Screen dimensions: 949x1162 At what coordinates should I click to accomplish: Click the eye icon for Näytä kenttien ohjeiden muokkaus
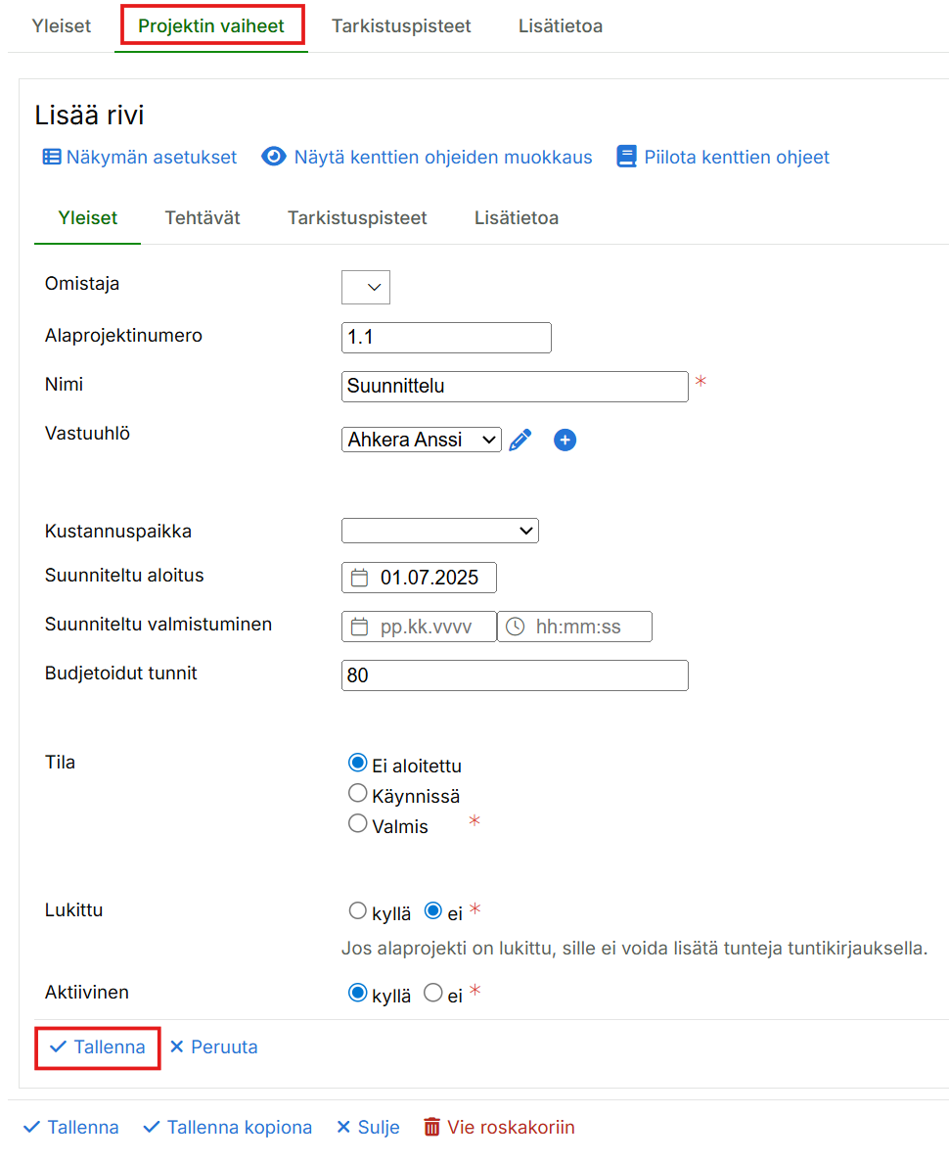[x=274, y=157]
